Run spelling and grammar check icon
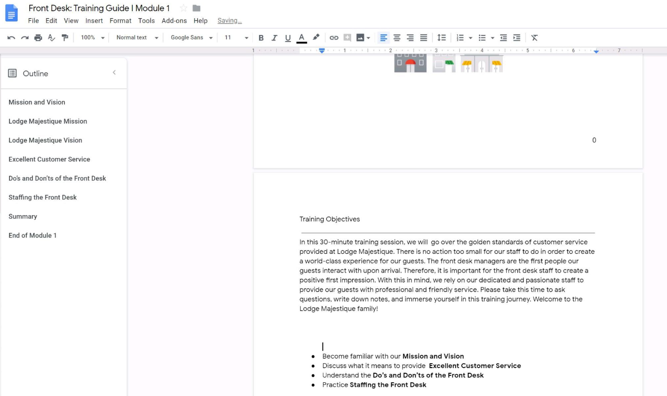This screenshot has width=667, height=396. 51,37
